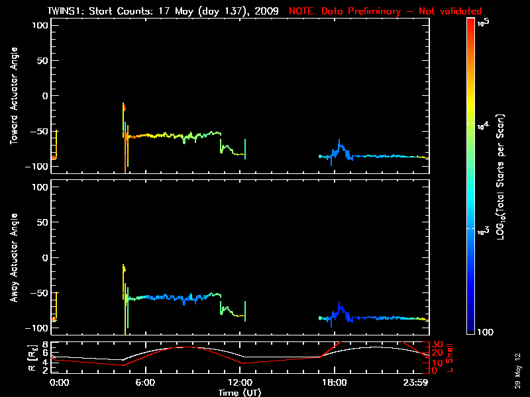530x397 pixels.
Task: Click the 'Away Actuator Angle' axis label
Action: pos(13,257)
